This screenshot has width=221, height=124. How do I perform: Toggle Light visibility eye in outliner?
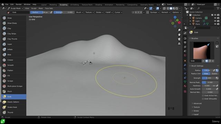pos(215,21)
